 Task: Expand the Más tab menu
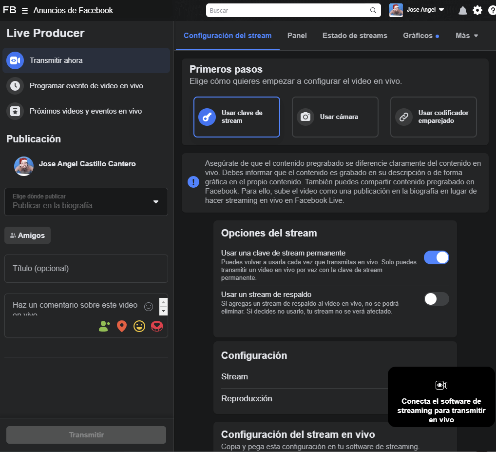click(466, 36)
